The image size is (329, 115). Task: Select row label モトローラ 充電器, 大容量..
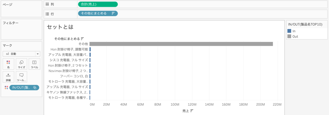click(68, 82)
